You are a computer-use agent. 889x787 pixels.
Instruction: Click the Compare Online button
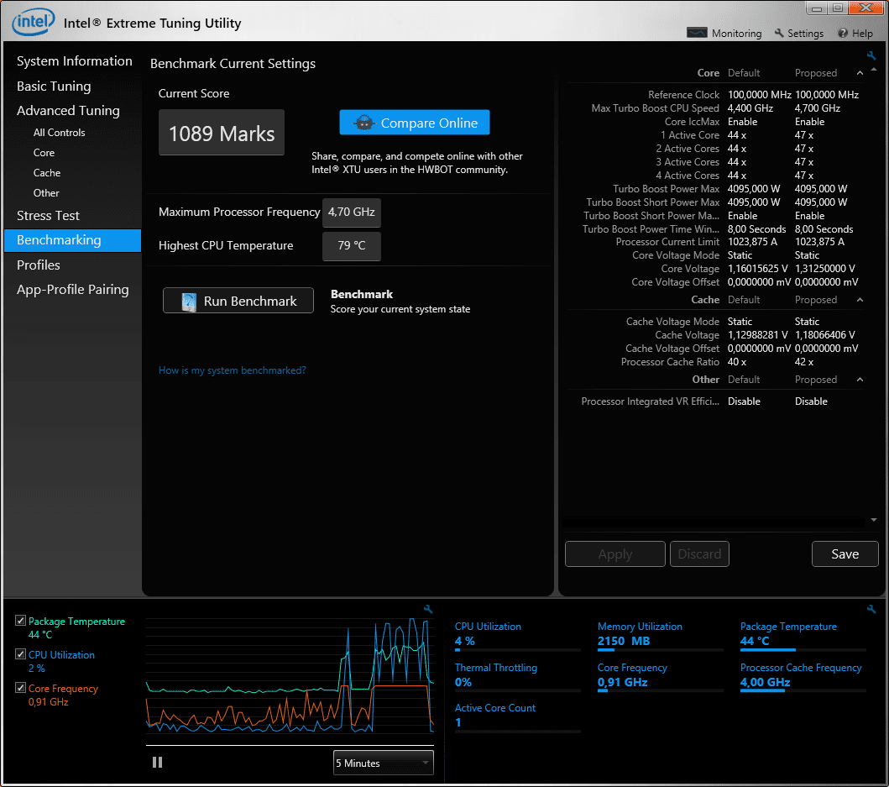(x=415, y=123)
